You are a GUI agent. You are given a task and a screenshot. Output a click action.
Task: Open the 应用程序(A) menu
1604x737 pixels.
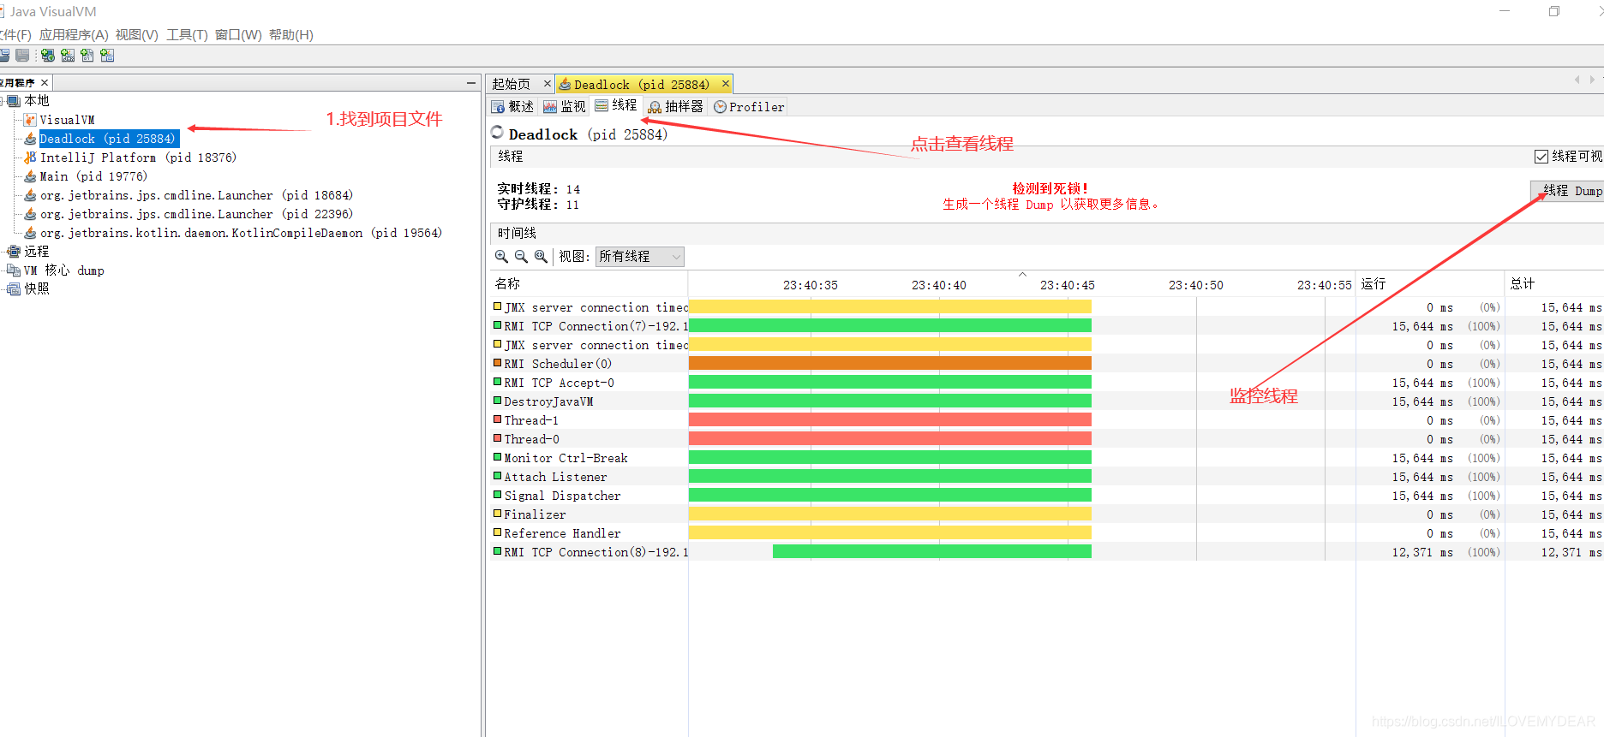[74, 35]
